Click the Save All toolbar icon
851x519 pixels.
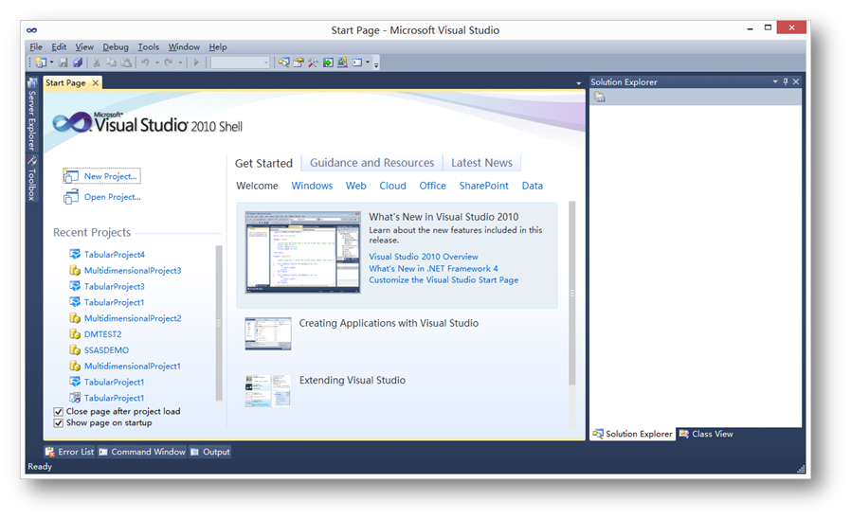tap(78, 63)
